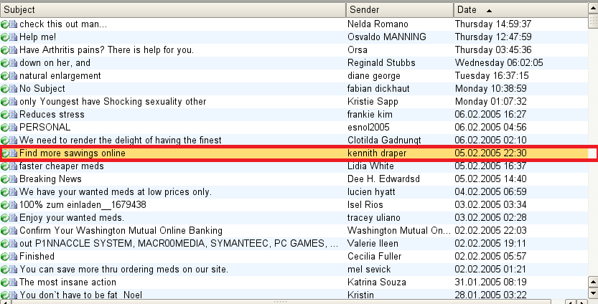This screenshot has width=598, height=304.
Task: Sort messages by the Sender column header
Action: tap(398, 10)
